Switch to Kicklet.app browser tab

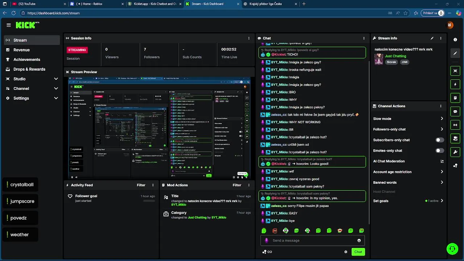tap(155, 4)
